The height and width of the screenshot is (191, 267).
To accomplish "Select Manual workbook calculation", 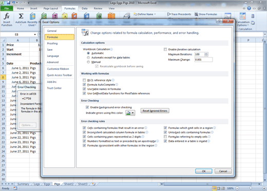I will (88, 62).
